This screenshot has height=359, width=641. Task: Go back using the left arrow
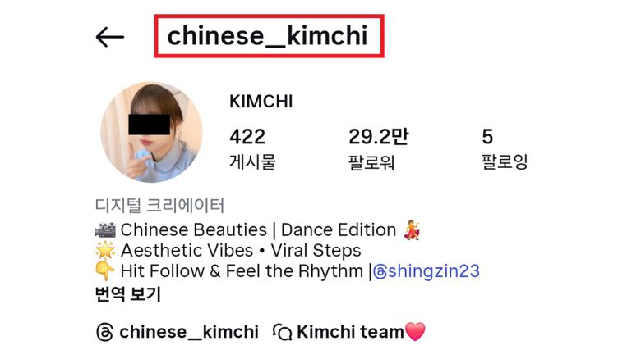(109, 37)
